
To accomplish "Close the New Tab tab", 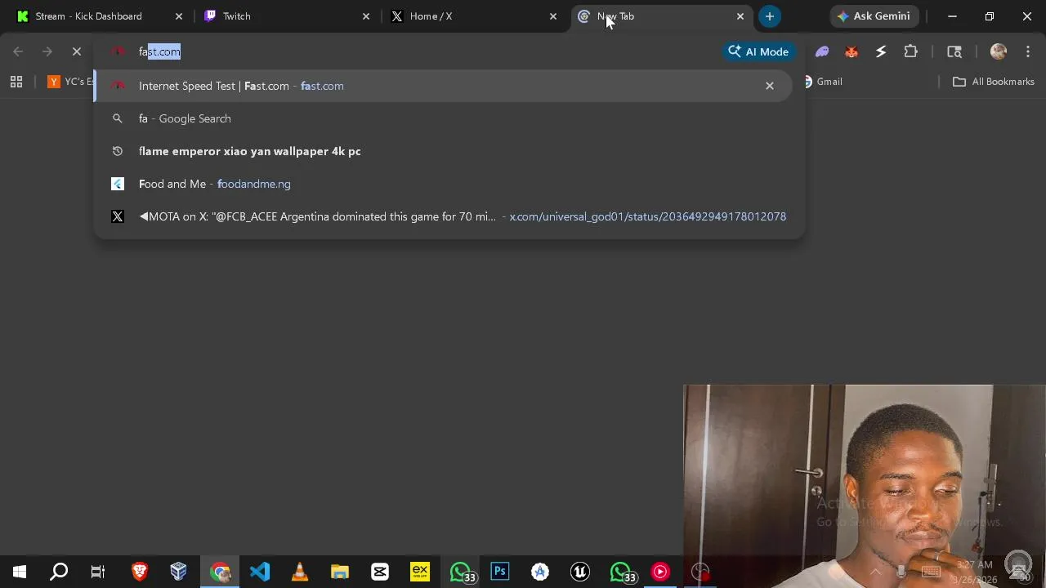I will [x=740, y=16].
